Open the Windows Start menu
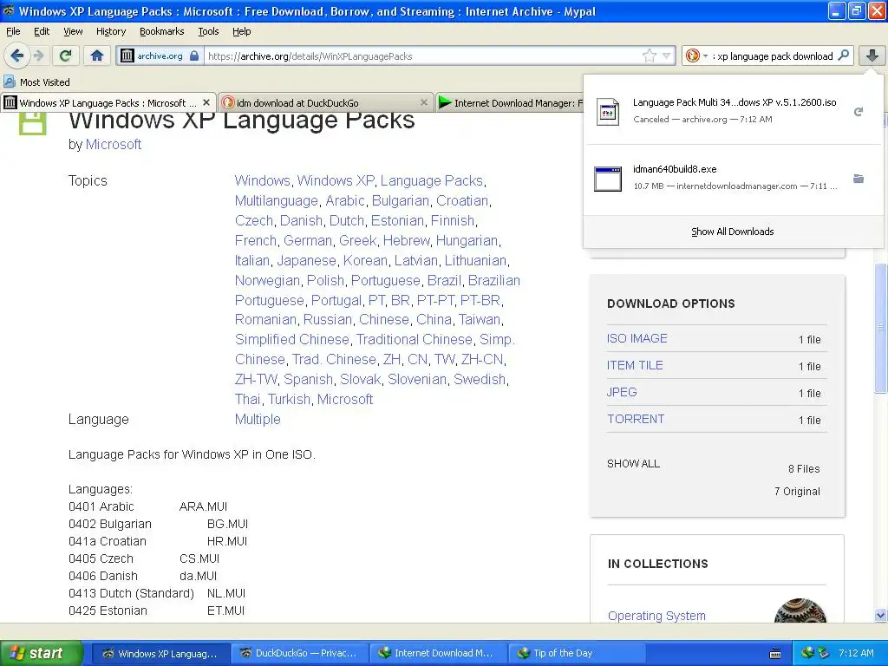This screenshot has width=888, height=666. [41, 653]
